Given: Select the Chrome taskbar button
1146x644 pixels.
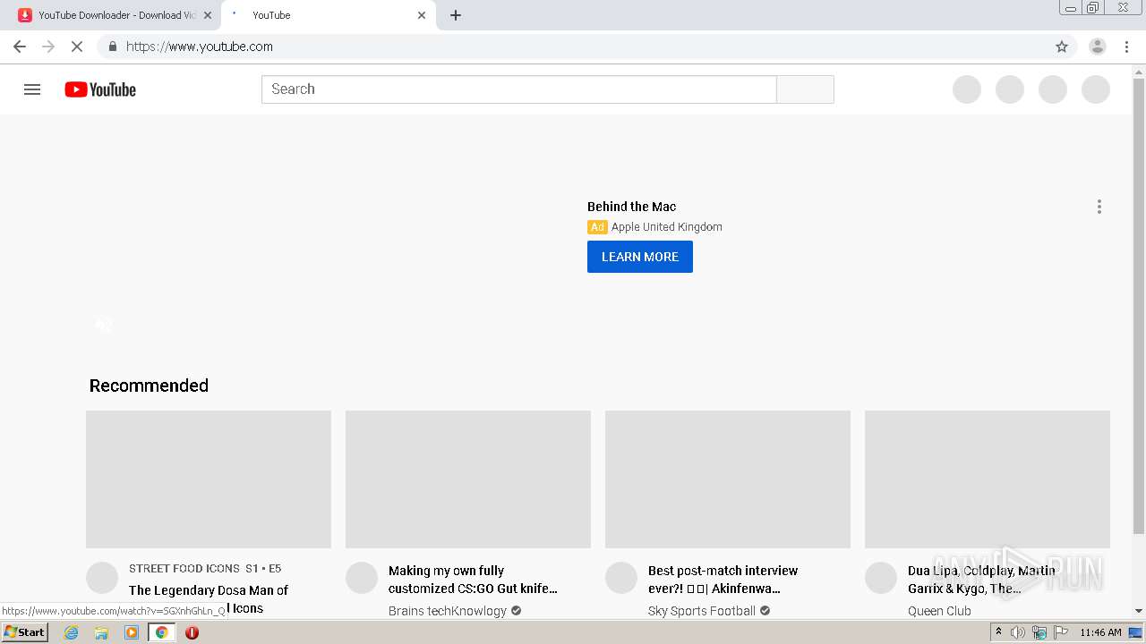Looking at the screenshot, I should [161, 632].
